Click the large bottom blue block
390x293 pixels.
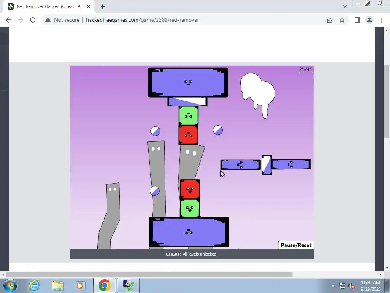[189, 232]
